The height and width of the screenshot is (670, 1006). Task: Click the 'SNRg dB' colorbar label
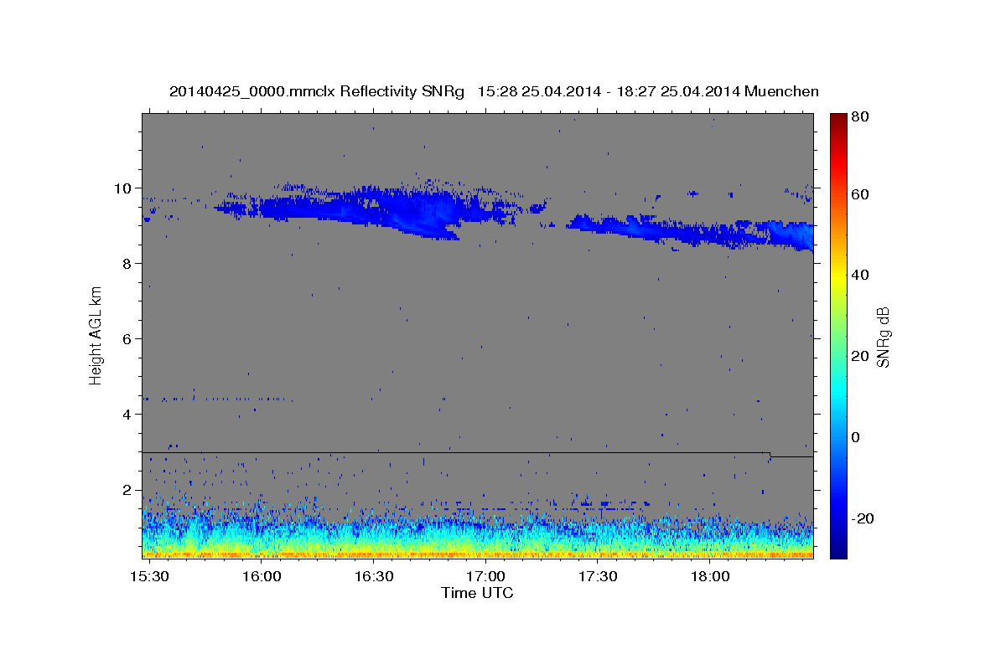pos(883,337)
